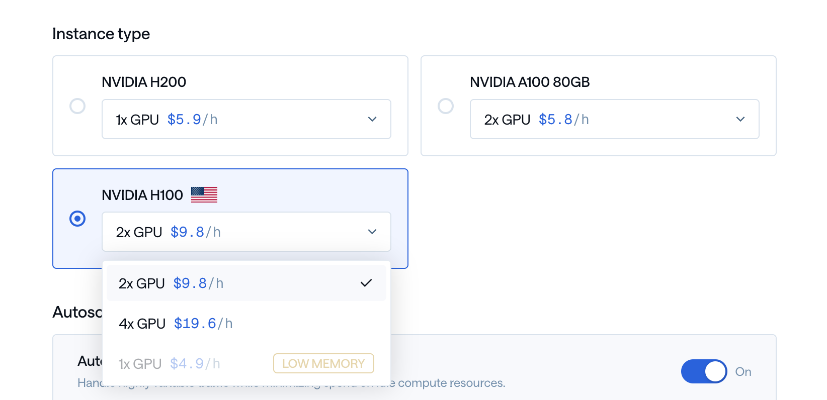Click the US flag icon beside NVIDIA H100
Screen dimensions: 827x400
pyautogui.click(x=204, y=194)
